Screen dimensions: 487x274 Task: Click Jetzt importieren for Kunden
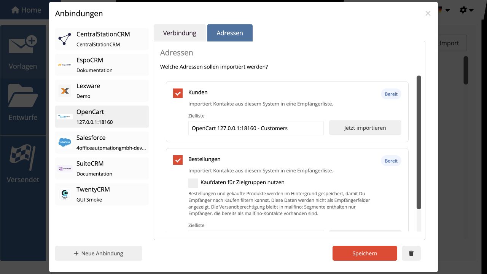[365, 128]
